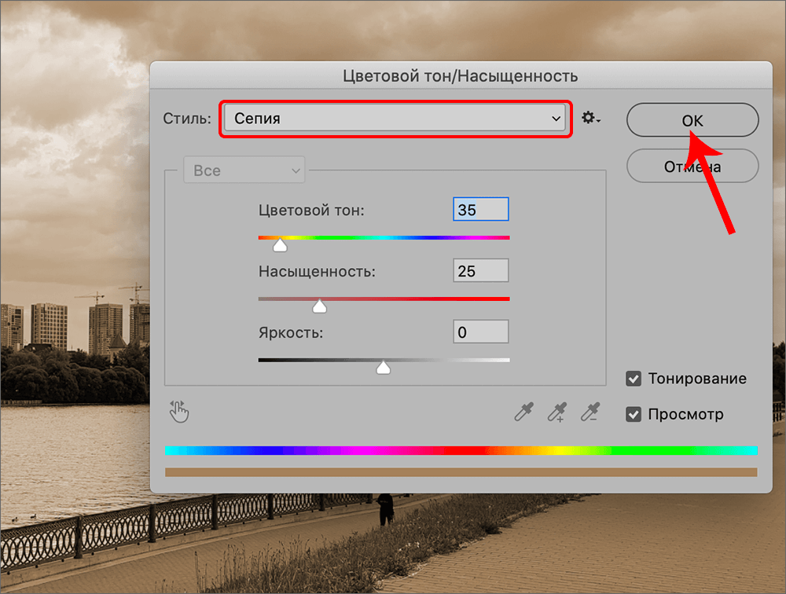Click the dialog title Цветовой тон/Насыщенность
This screenshot has height=594, width=786.
click(460, 76)
